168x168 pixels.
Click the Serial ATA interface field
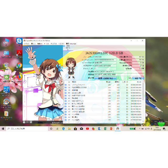[x=105, y=63]
